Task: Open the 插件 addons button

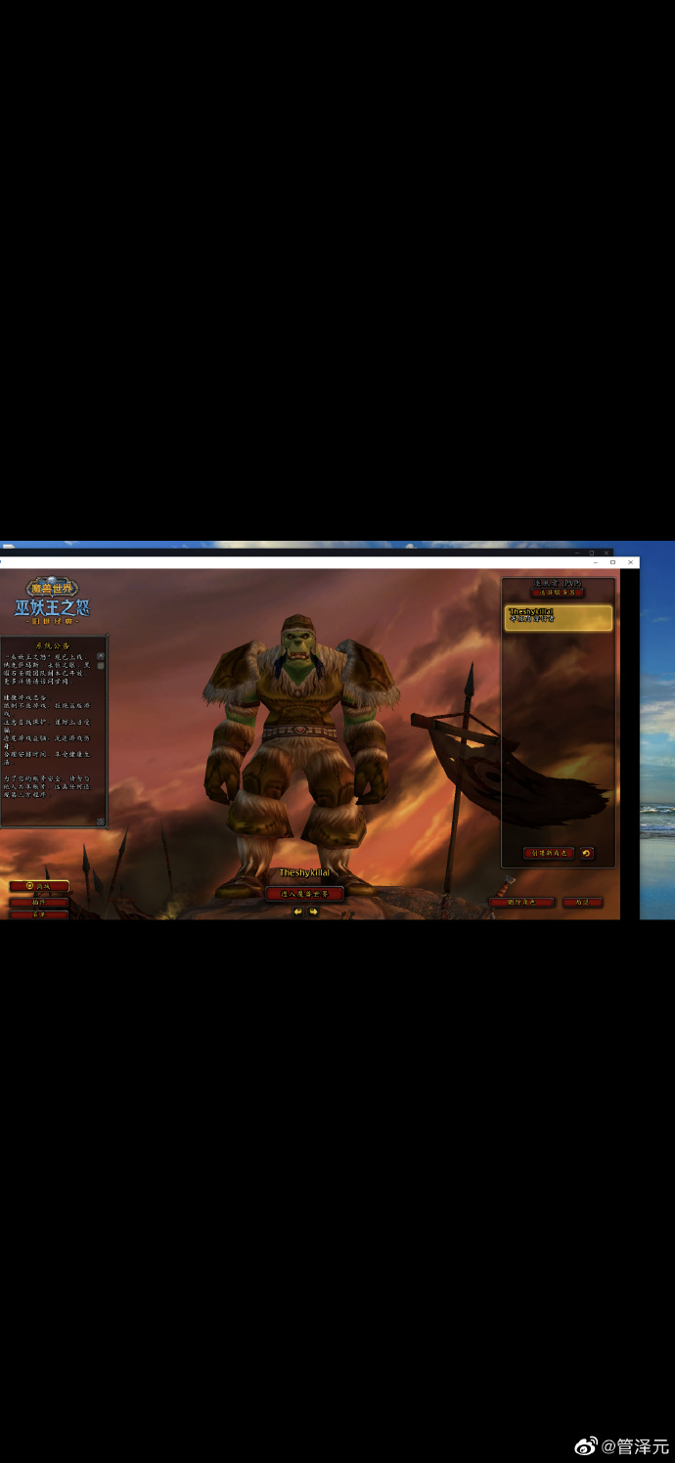Action: click(39, 902)
